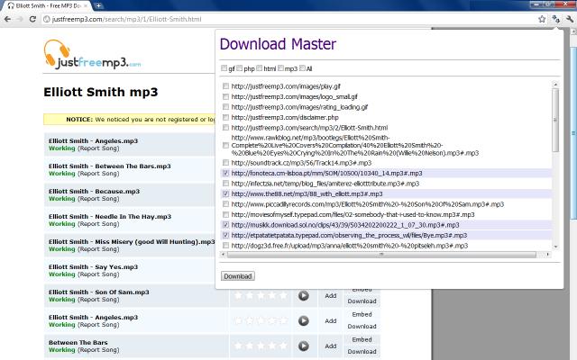Screen dimensions: 577x360
Task: Click the link list vertical scrollbar thumb
Action: 555,120
